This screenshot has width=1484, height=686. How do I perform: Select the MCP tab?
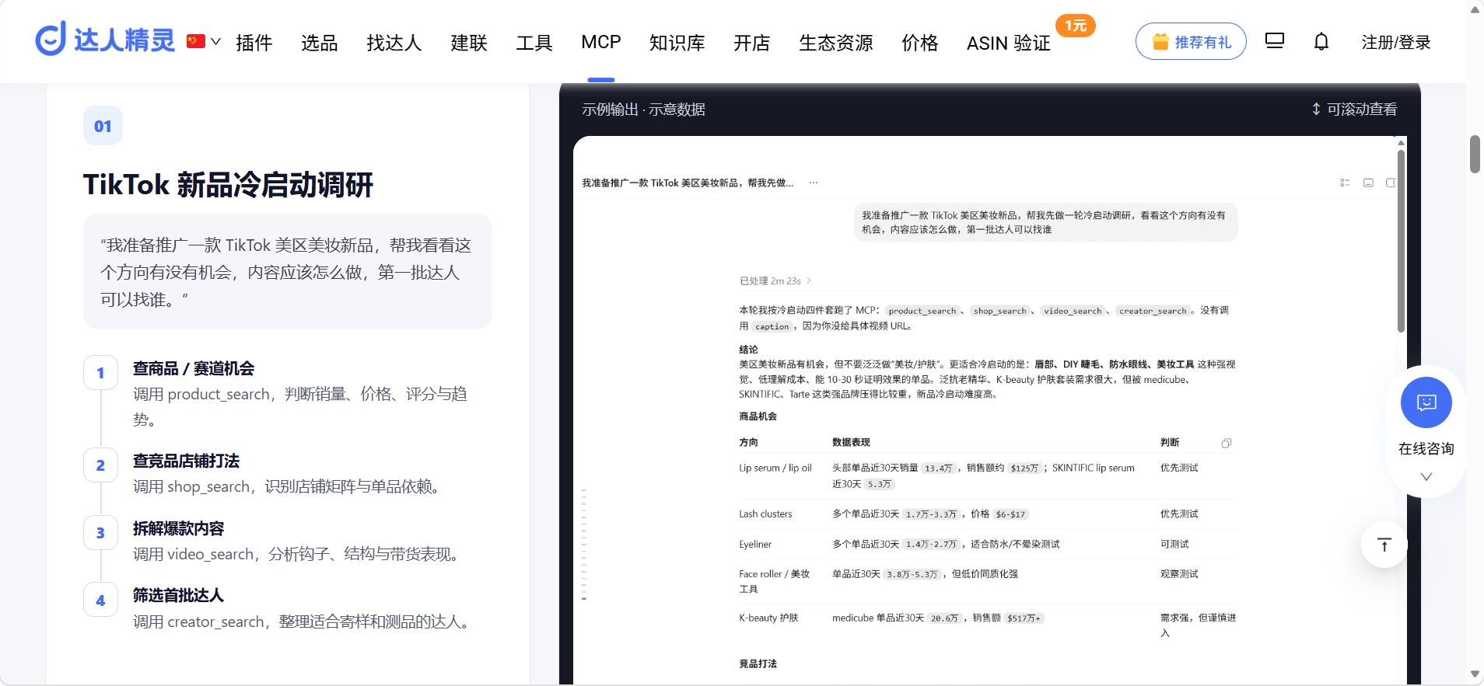[601, 42]
